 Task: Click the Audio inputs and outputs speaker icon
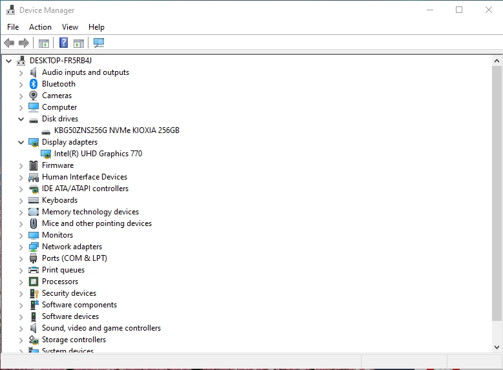coord(34,72)
